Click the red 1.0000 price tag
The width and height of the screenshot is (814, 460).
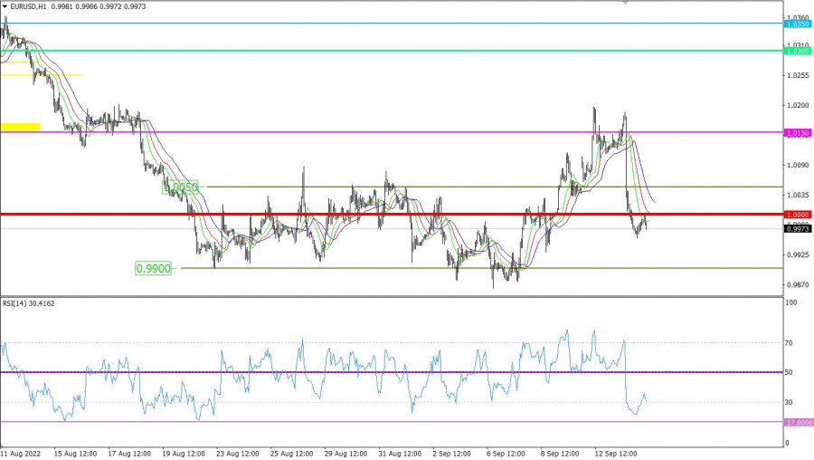pyautogui.click(x=797, y=215)
